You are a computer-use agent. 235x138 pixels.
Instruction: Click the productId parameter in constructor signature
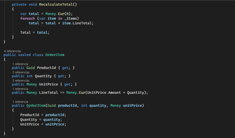click(x=68, y=105)
